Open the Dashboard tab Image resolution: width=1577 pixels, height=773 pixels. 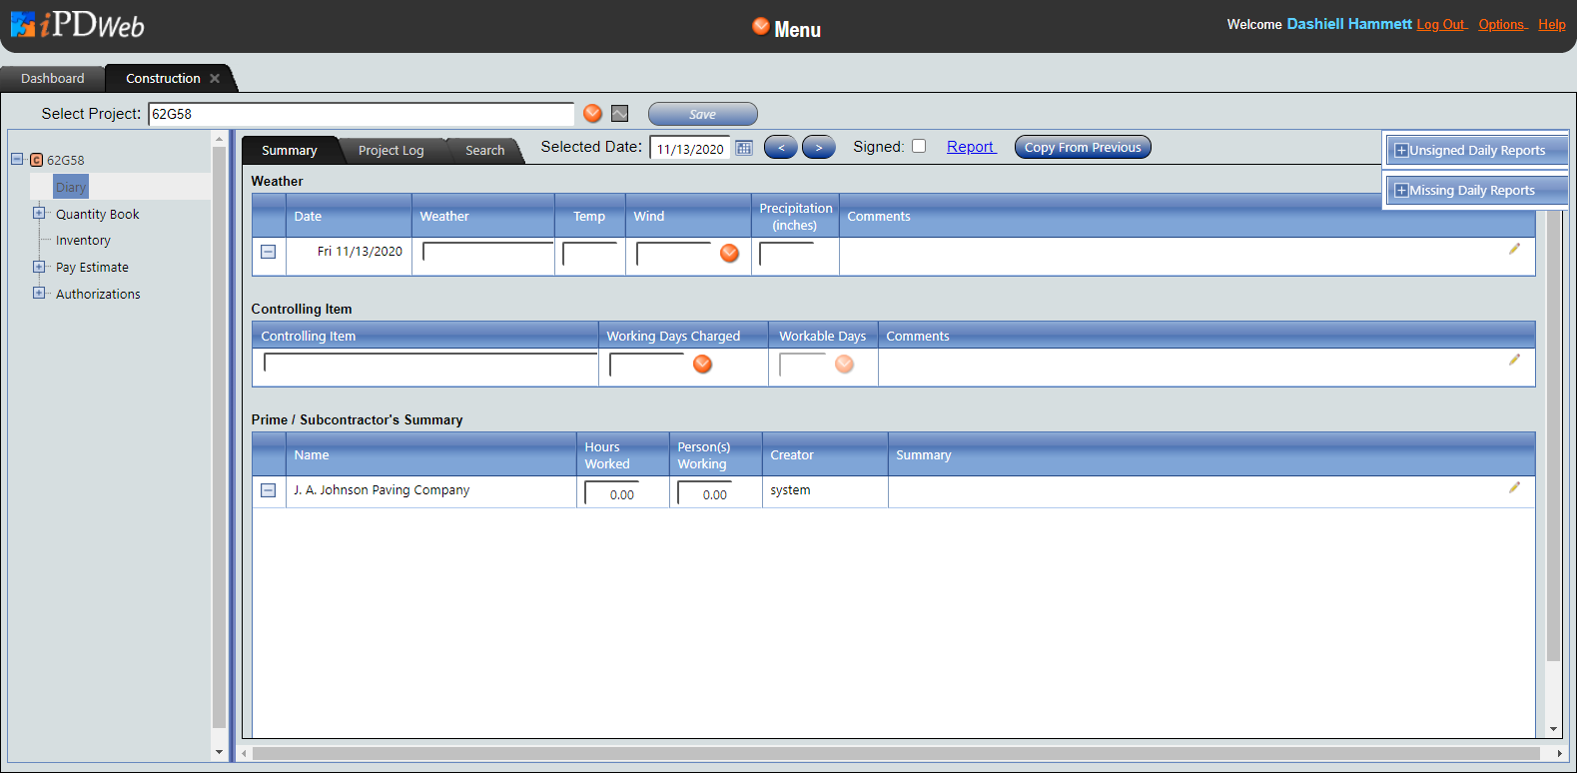click(x=53, y=78)
